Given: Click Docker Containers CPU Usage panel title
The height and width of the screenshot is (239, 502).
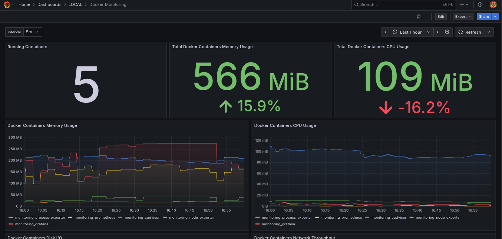Looking at the screenshot, I should tap(285, 125).
